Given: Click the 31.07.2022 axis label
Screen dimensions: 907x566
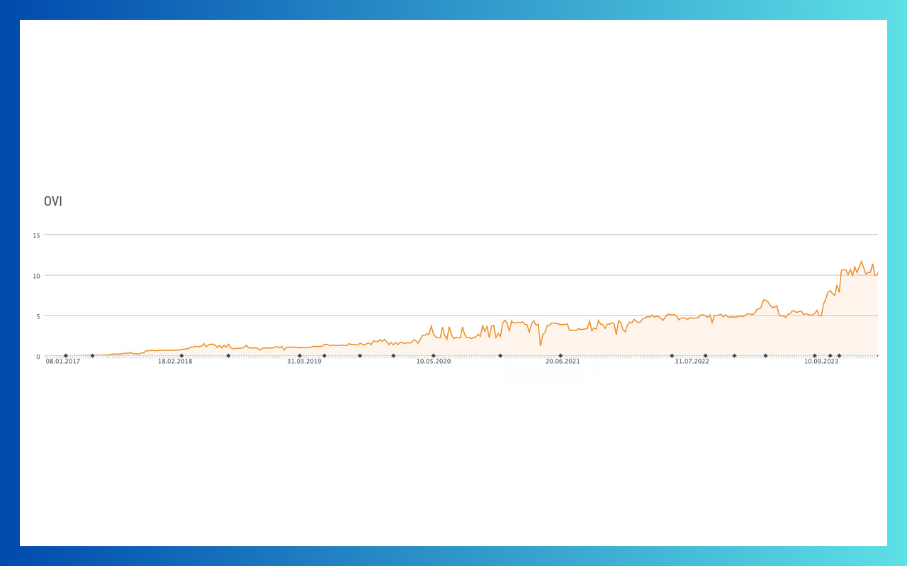Looking at the screenshot, I should (692, 361).
